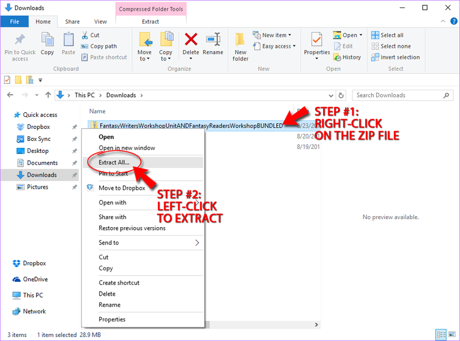Expand the Quick access tree node
This screenshot has height=341, width=460.
7,114
